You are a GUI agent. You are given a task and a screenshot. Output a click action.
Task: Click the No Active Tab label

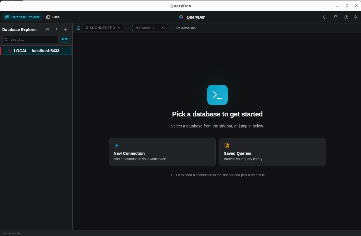click(186, 28)
